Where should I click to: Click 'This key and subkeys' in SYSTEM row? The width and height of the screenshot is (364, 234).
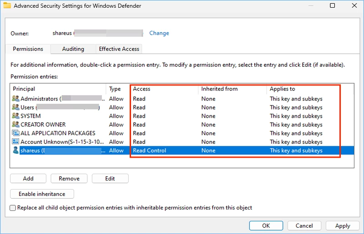(296, 116)
